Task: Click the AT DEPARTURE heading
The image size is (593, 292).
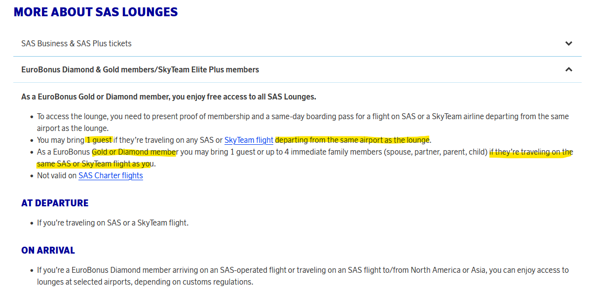Action: coord(55,203)
